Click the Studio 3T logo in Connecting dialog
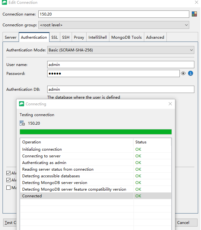Screen dimensions: 201x230 point(22,104)
